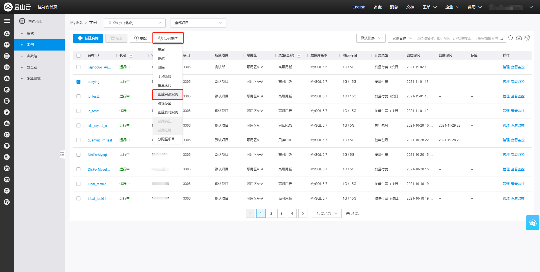Click the 新建实例 button
This screenshot has width=540, height=272.
click(x=88, y=38)
